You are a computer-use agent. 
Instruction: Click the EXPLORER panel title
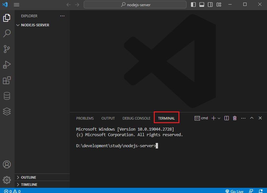[29, 16]
